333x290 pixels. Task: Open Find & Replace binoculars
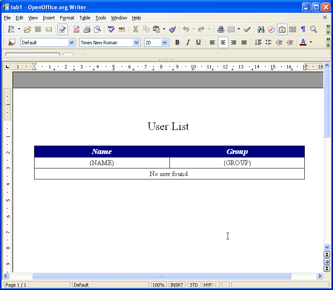261,29
